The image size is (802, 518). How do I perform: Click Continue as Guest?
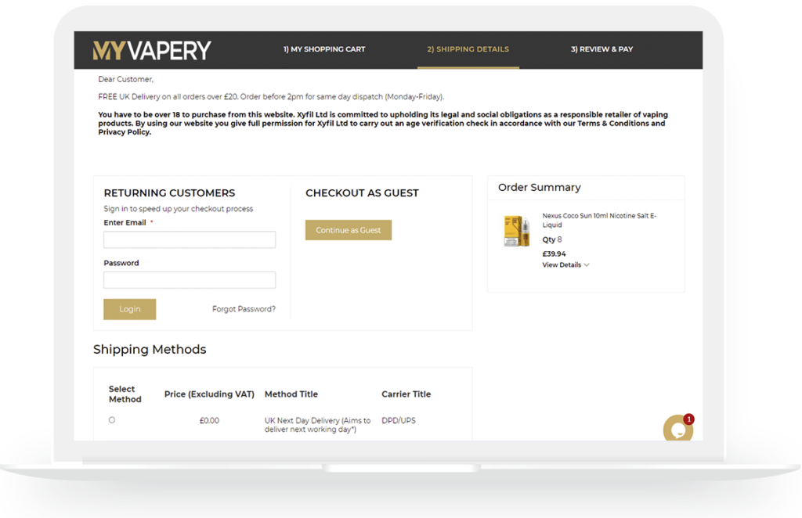point(349,230)
